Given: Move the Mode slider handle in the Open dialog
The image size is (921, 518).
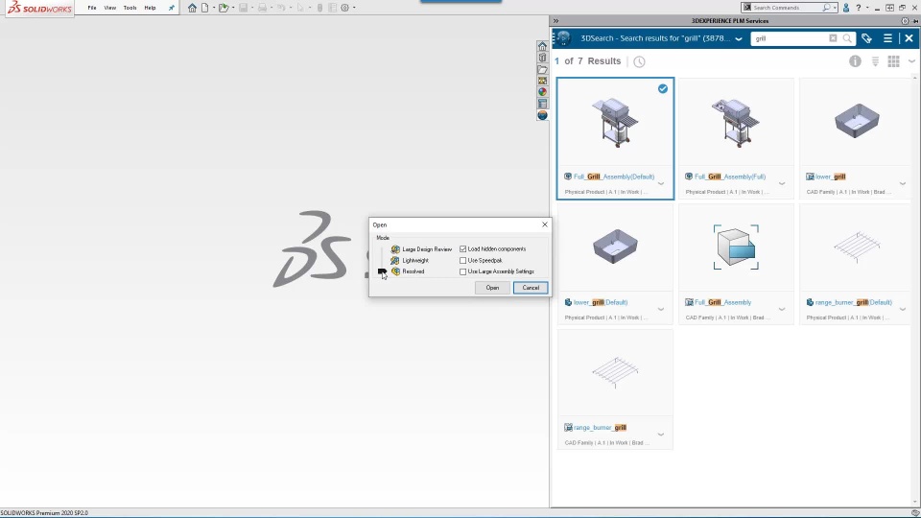Looking at the screenshot, I should pos(382,271).
